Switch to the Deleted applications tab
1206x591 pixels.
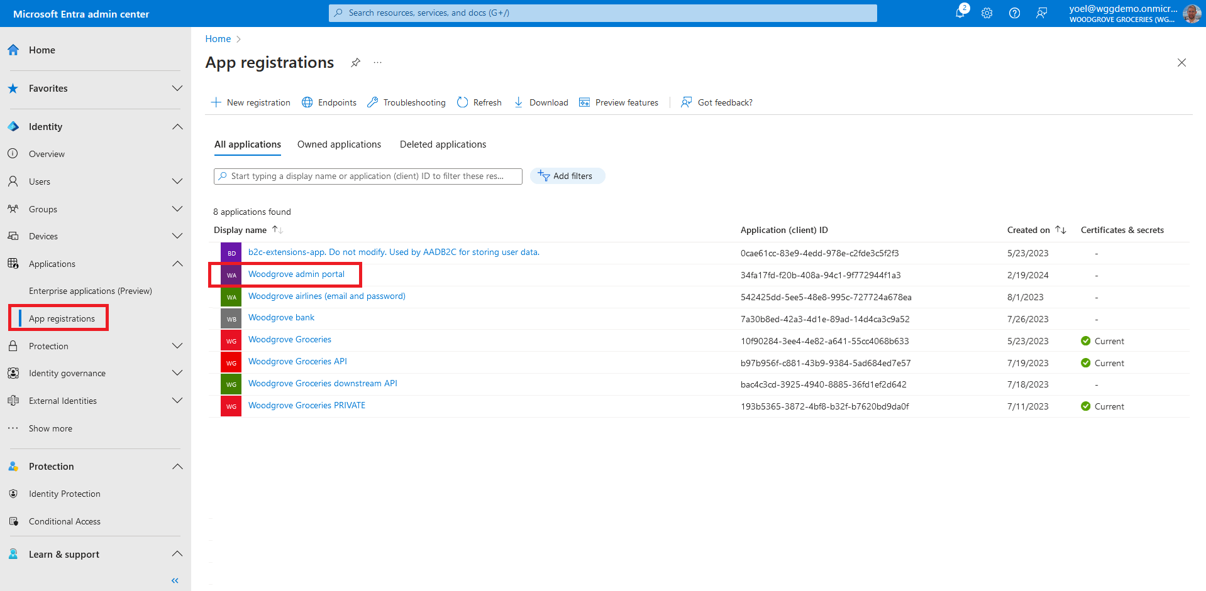point(443,144)
